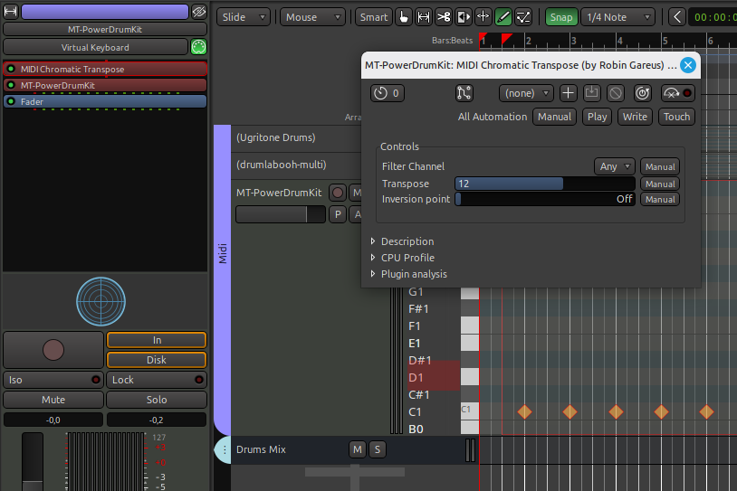Image resolution: width=737 pixels, height=491 pixels.
Task: Select the Cut scissors tool
Action: pos(443,17)
